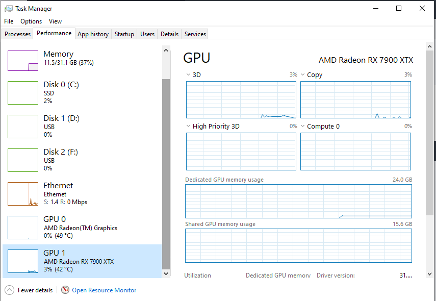Select GPU 0 AMD Radeon(TM) Graphics entry
Viewport: 436px width, 301px height.
pyautogui.click(x=82, y=227)
